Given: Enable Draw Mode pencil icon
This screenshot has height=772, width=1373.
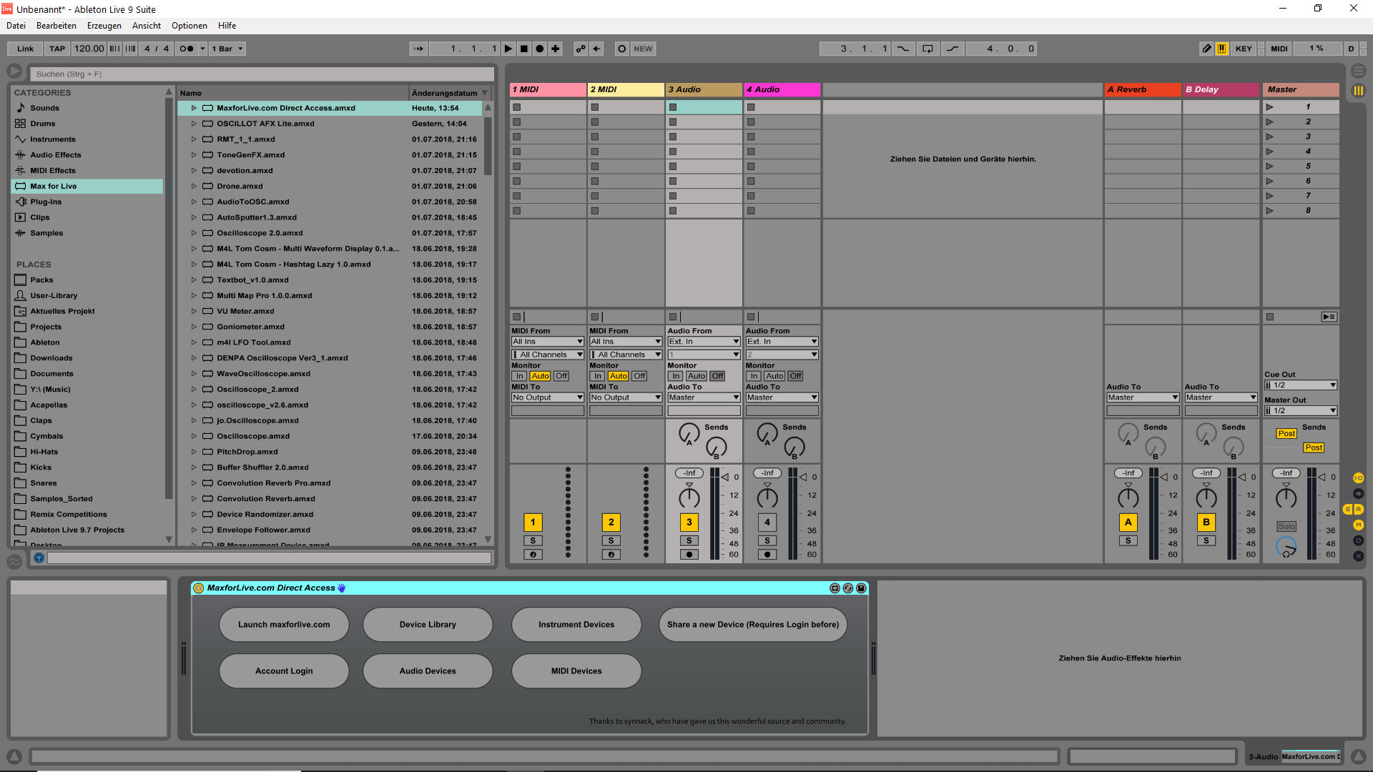Looking at the screenshot, I should 1206,49.
